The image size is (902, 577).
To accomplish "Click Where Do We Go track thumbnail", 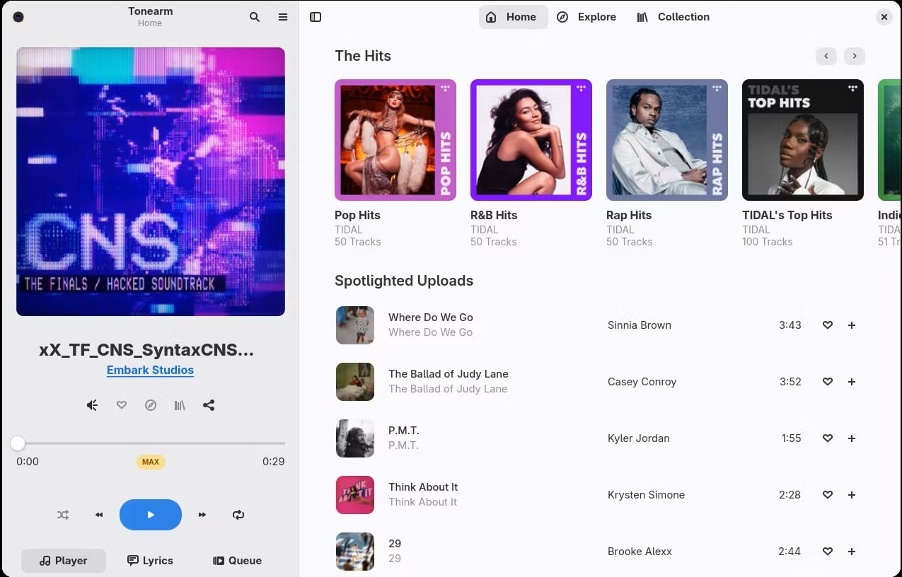I will pyautogui.click(x=355, y=325).
